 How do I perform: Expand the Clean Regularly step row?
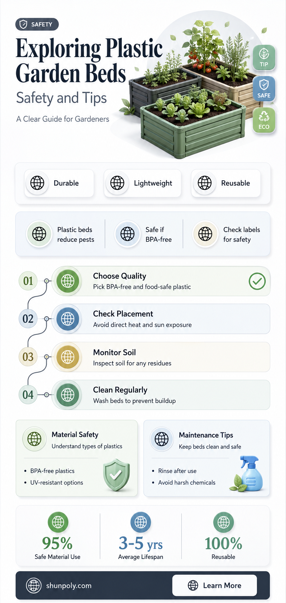pos(161,395)
